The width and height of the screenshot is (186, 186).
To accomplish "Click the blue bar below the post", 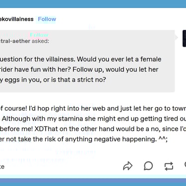I will click(x=93, y=182).
